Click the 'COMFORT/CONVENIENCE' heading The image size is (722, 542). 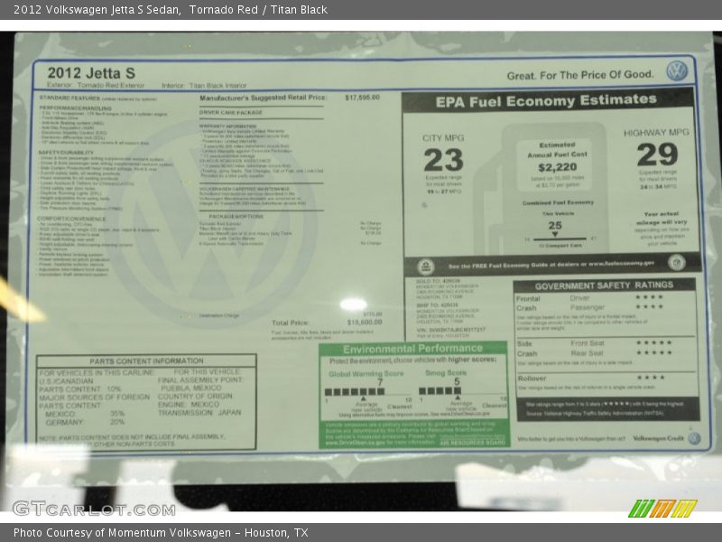[71, 219]
